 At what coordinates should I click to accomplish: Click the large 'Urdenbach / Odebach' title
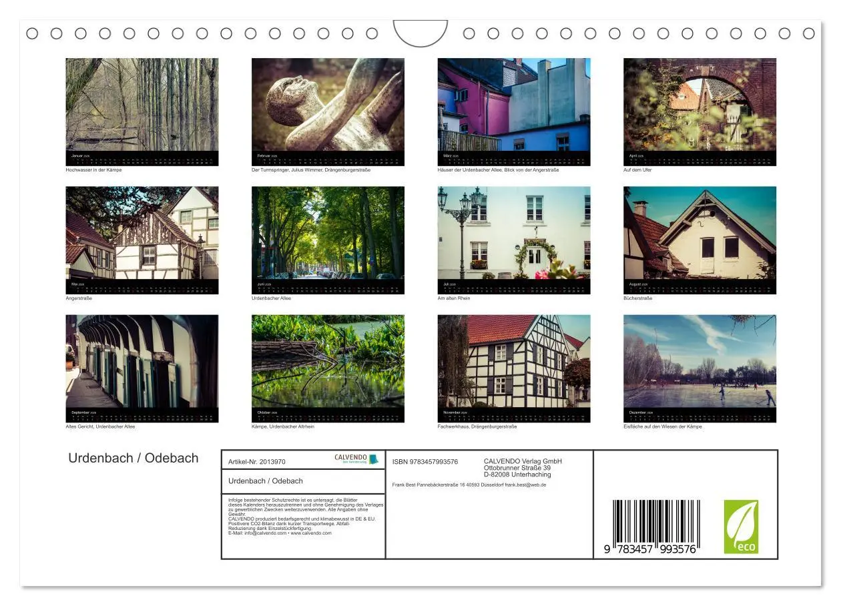coord(133,458)
